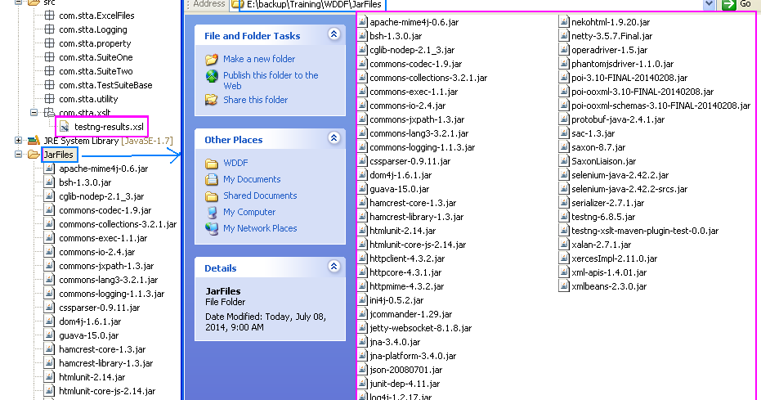Viewport: 761px width, 400px height.
Task: Click the JRE System Library icon
Action: coord(34,141)
